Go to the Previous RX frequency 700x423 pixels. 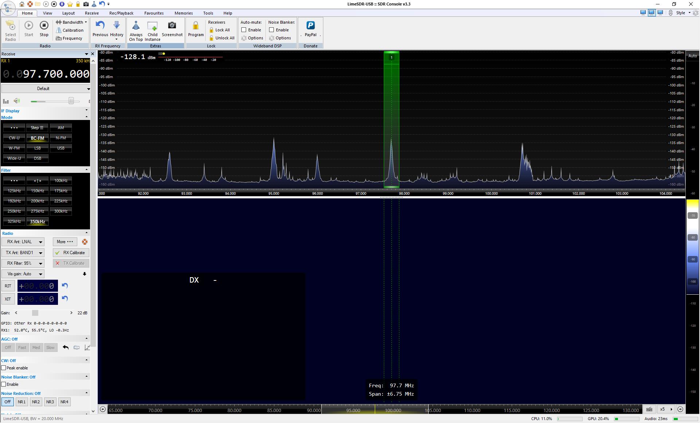pos(100,26)
